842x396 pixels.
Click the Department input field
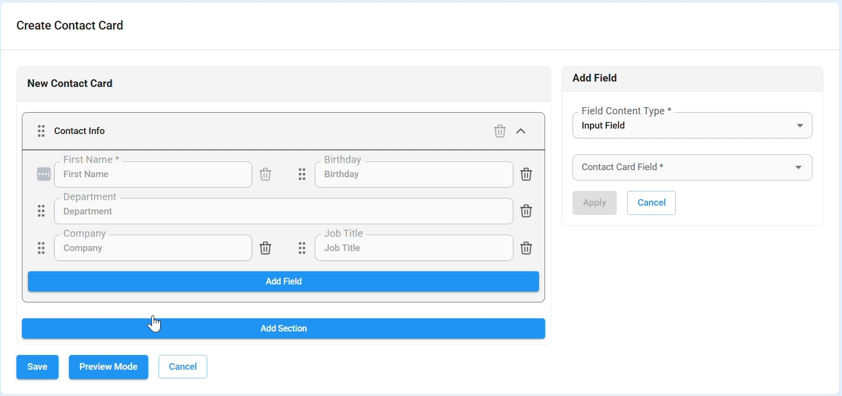(283, 211)
